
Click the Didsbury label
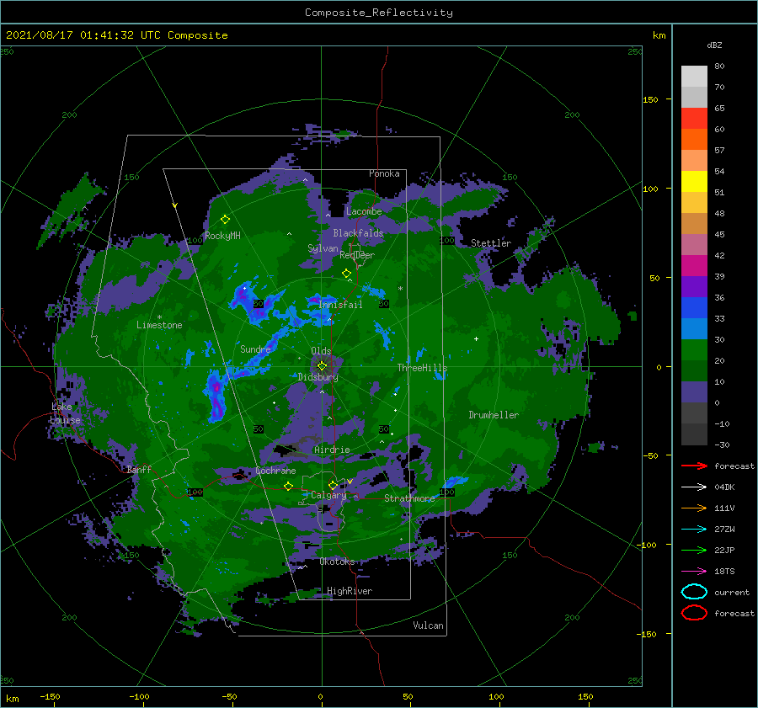coord(318,377)
